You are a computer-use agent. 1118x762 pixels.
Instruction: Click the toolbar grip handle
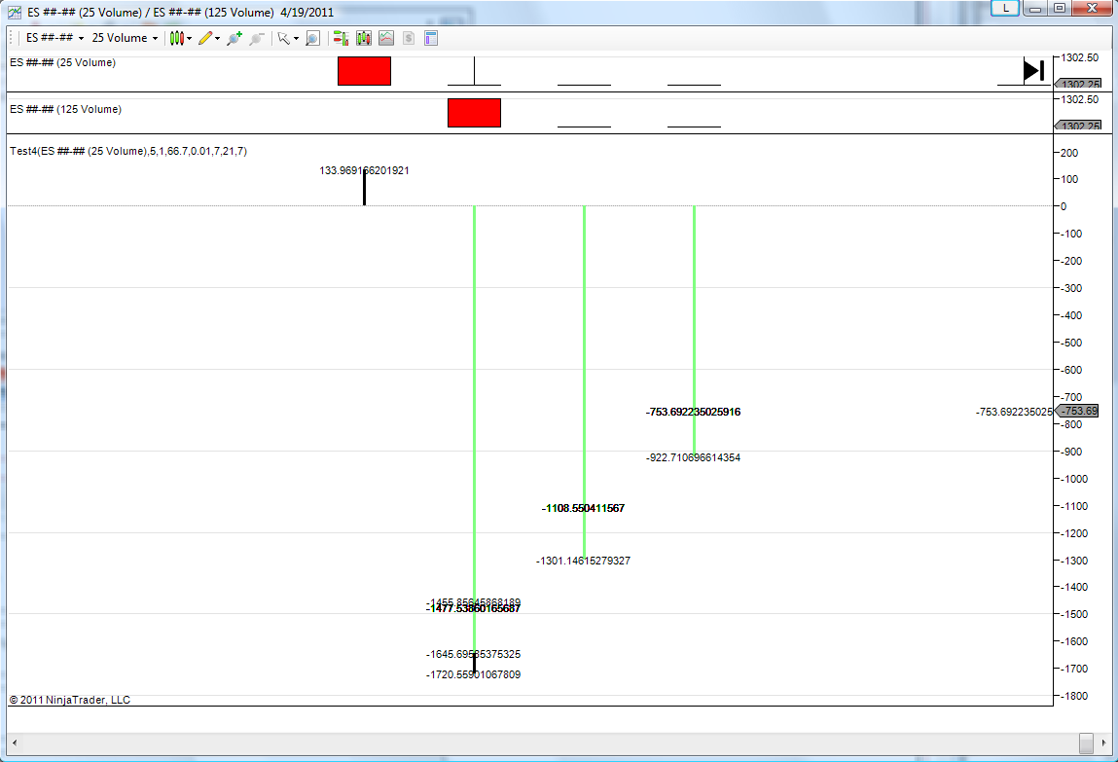pyautogui.click(x=11, y=39)
